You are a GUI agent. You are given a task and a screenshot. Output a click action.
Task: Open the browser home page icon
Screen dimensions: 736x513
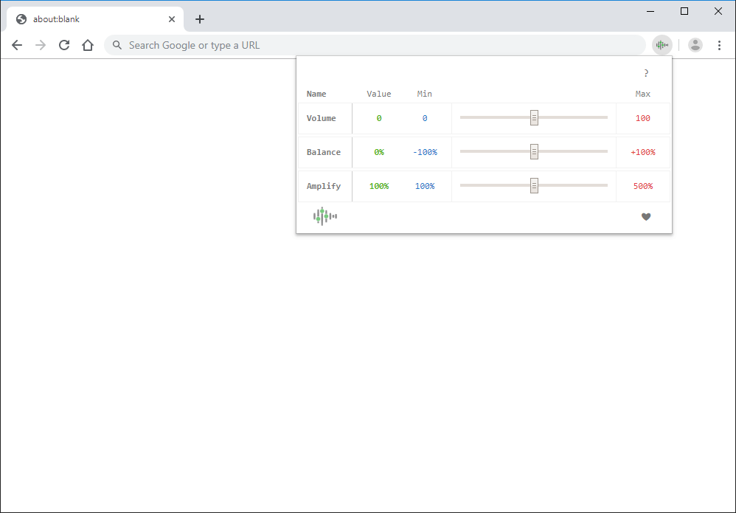click(x=88, y=45)
